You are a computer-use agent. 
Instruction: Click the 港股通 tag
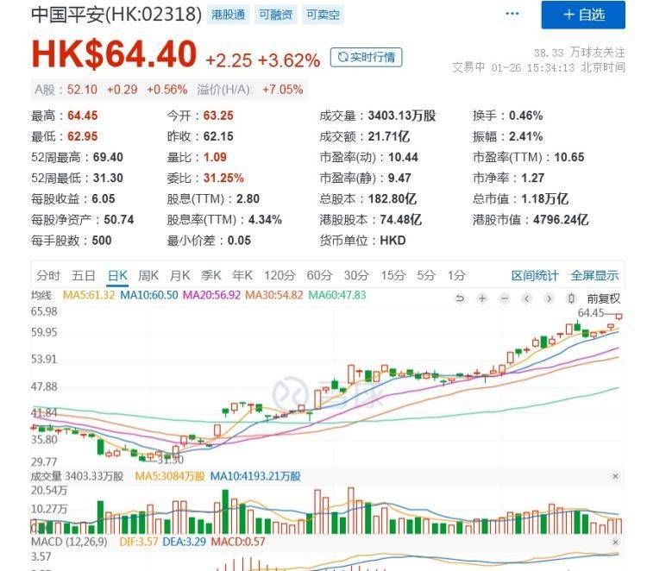click(228, 15)
